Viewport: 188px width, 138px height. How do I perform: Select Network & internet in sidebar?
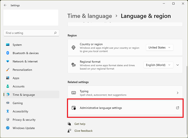pyautogui.click(x=31, y=61)
